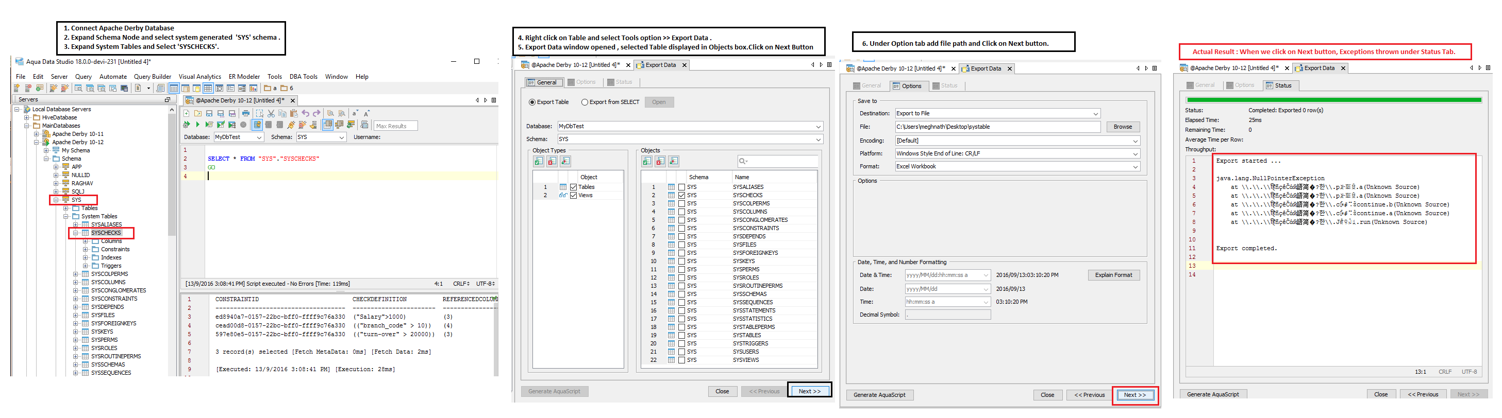
Task: Collapse the SYS schema node in the tree
Action: (56, 200)
